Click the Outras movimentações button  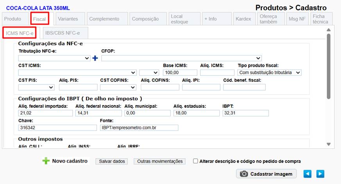click(160, 161)
